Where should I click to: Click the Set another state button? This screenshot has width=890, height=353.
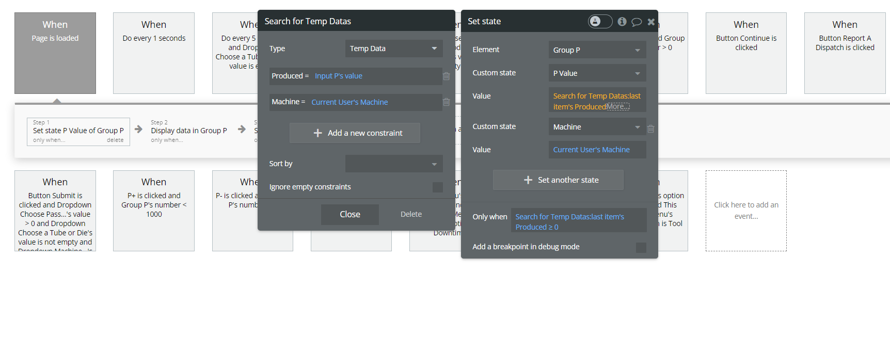point(558,180)
